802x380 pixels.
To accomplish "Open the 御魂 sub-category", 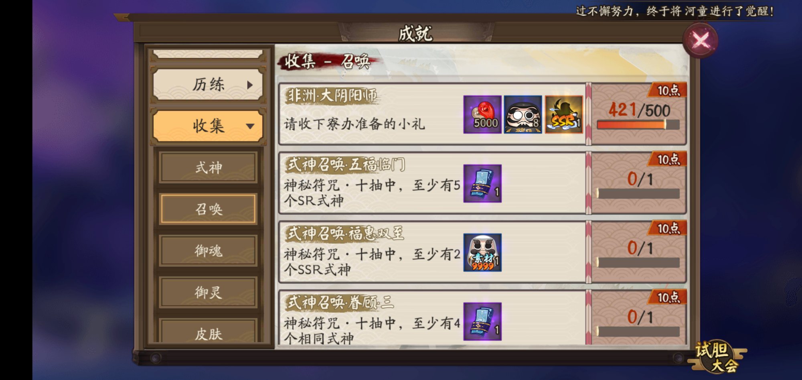I will [x=208, y=251].
